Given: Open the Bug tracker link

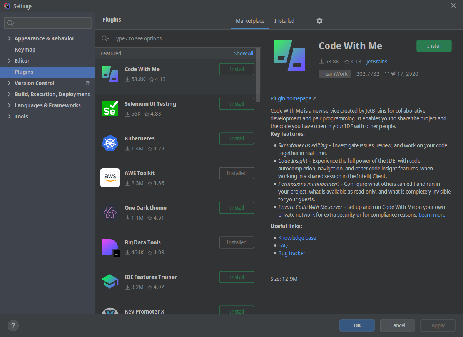Looking at the screenshot, I should click(292, 253).
